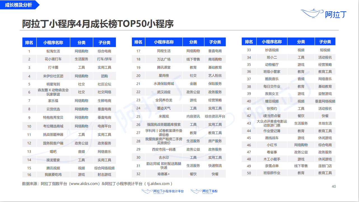
Task: Click the 打车/拼车 subcategory cell
Action: (104, 59)
